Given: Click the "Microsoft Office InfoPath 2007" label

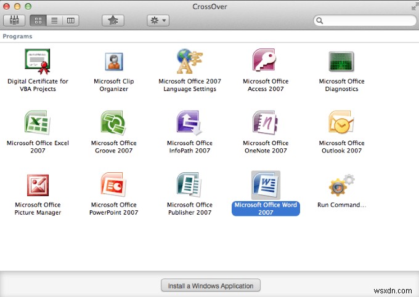Looking at the screenshot, I should tap(190, 146).
